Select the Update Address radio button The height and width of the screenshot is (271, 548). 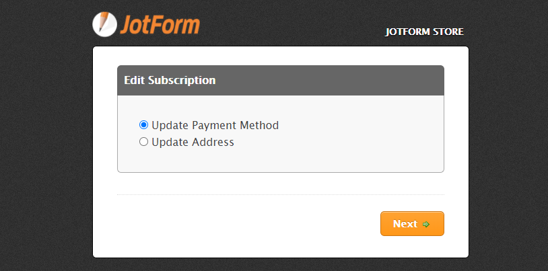pyautogui.click(x=143, y=142)
